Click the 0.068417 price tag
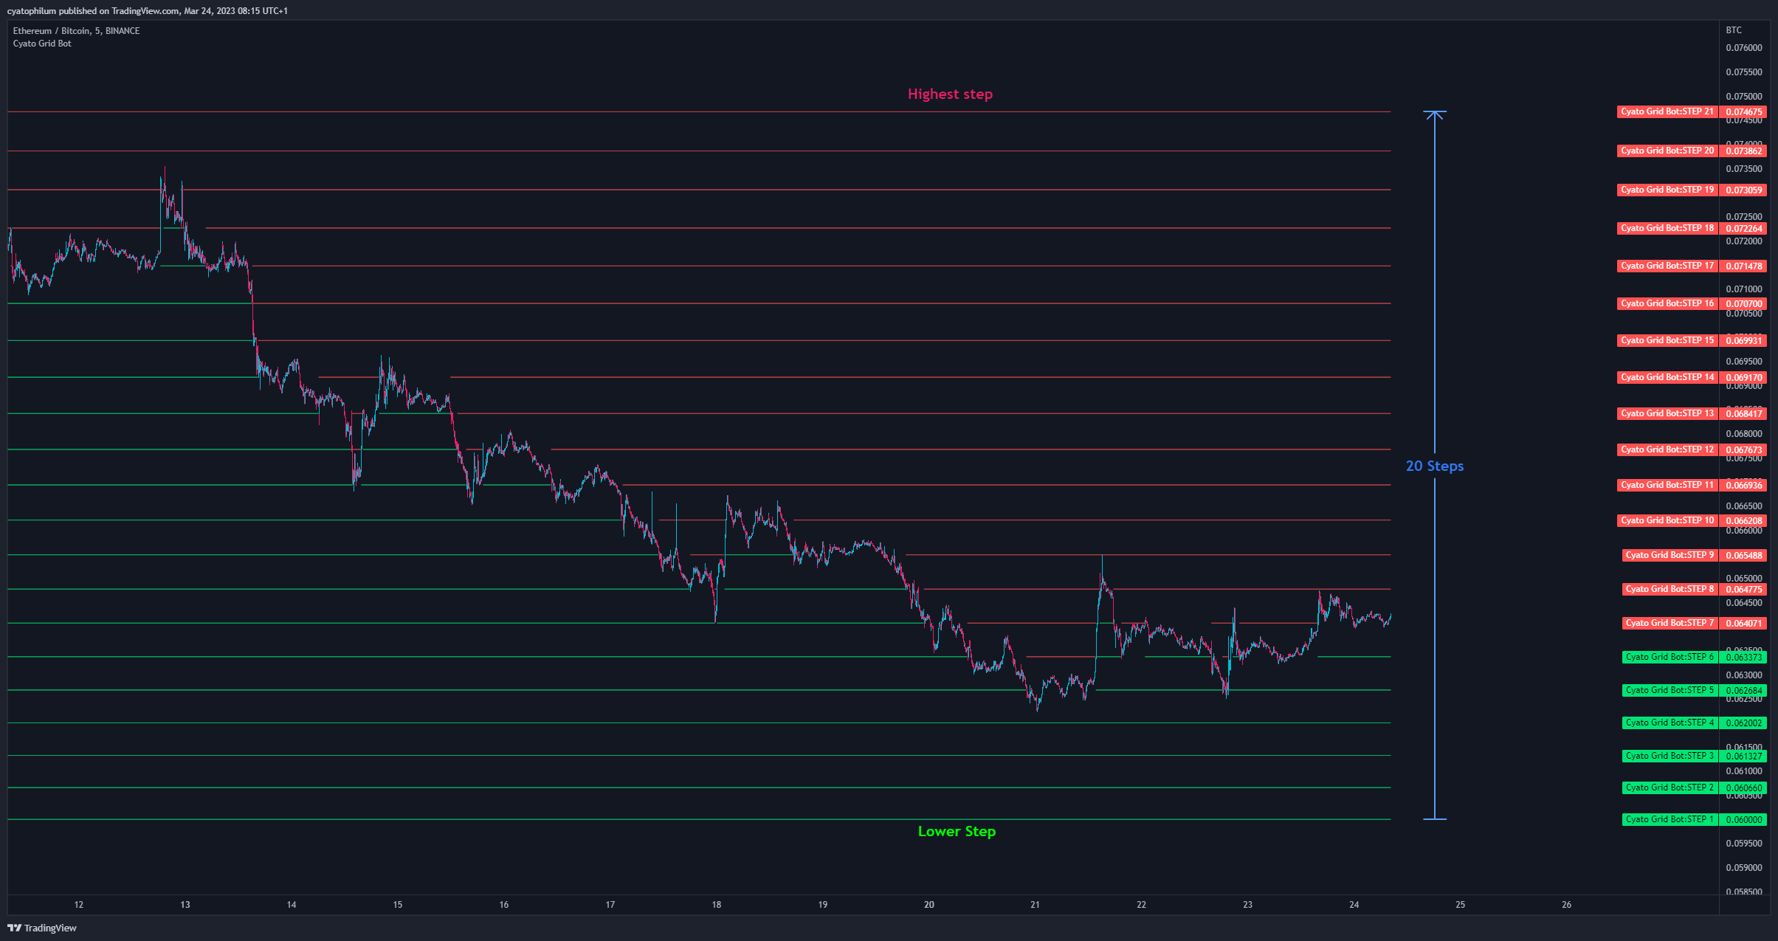The height and width of the screenshot is (941, 1778). [1743, 413]
